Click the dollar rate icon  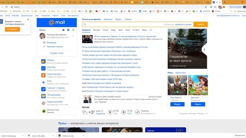[110, 112]
